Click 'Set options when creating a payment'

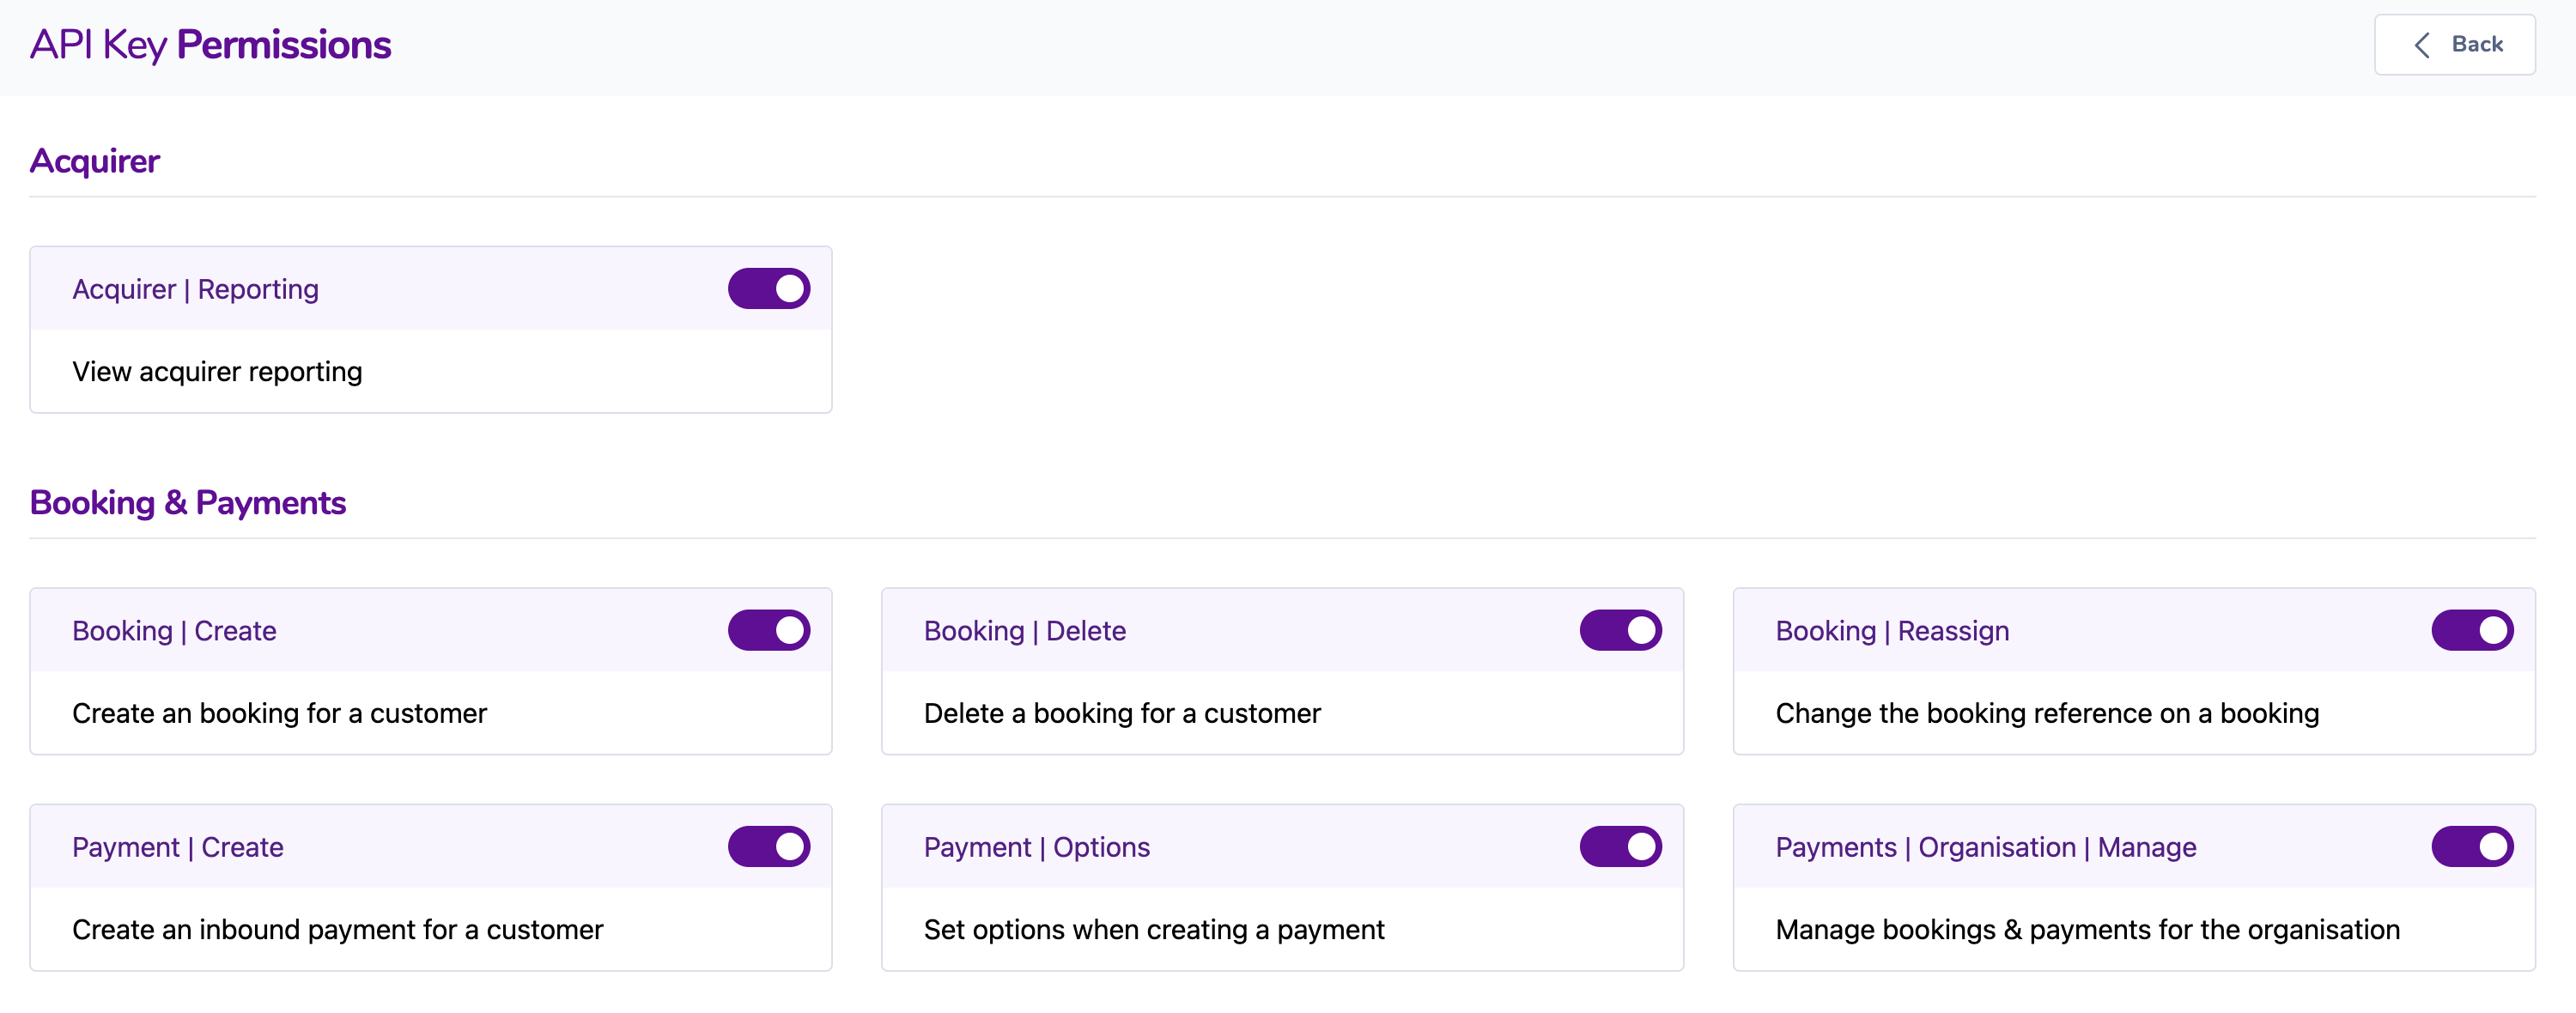[1154, 930]
